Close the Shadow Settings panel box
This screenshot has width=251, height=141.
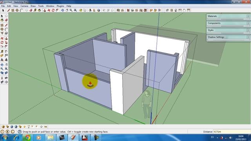248,37
